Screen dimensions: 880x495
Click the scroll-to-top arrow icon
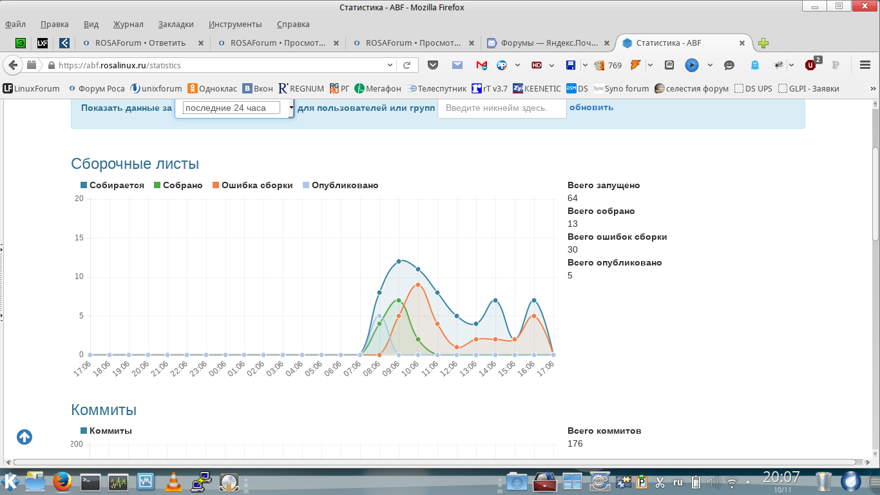tap(24, 437)
